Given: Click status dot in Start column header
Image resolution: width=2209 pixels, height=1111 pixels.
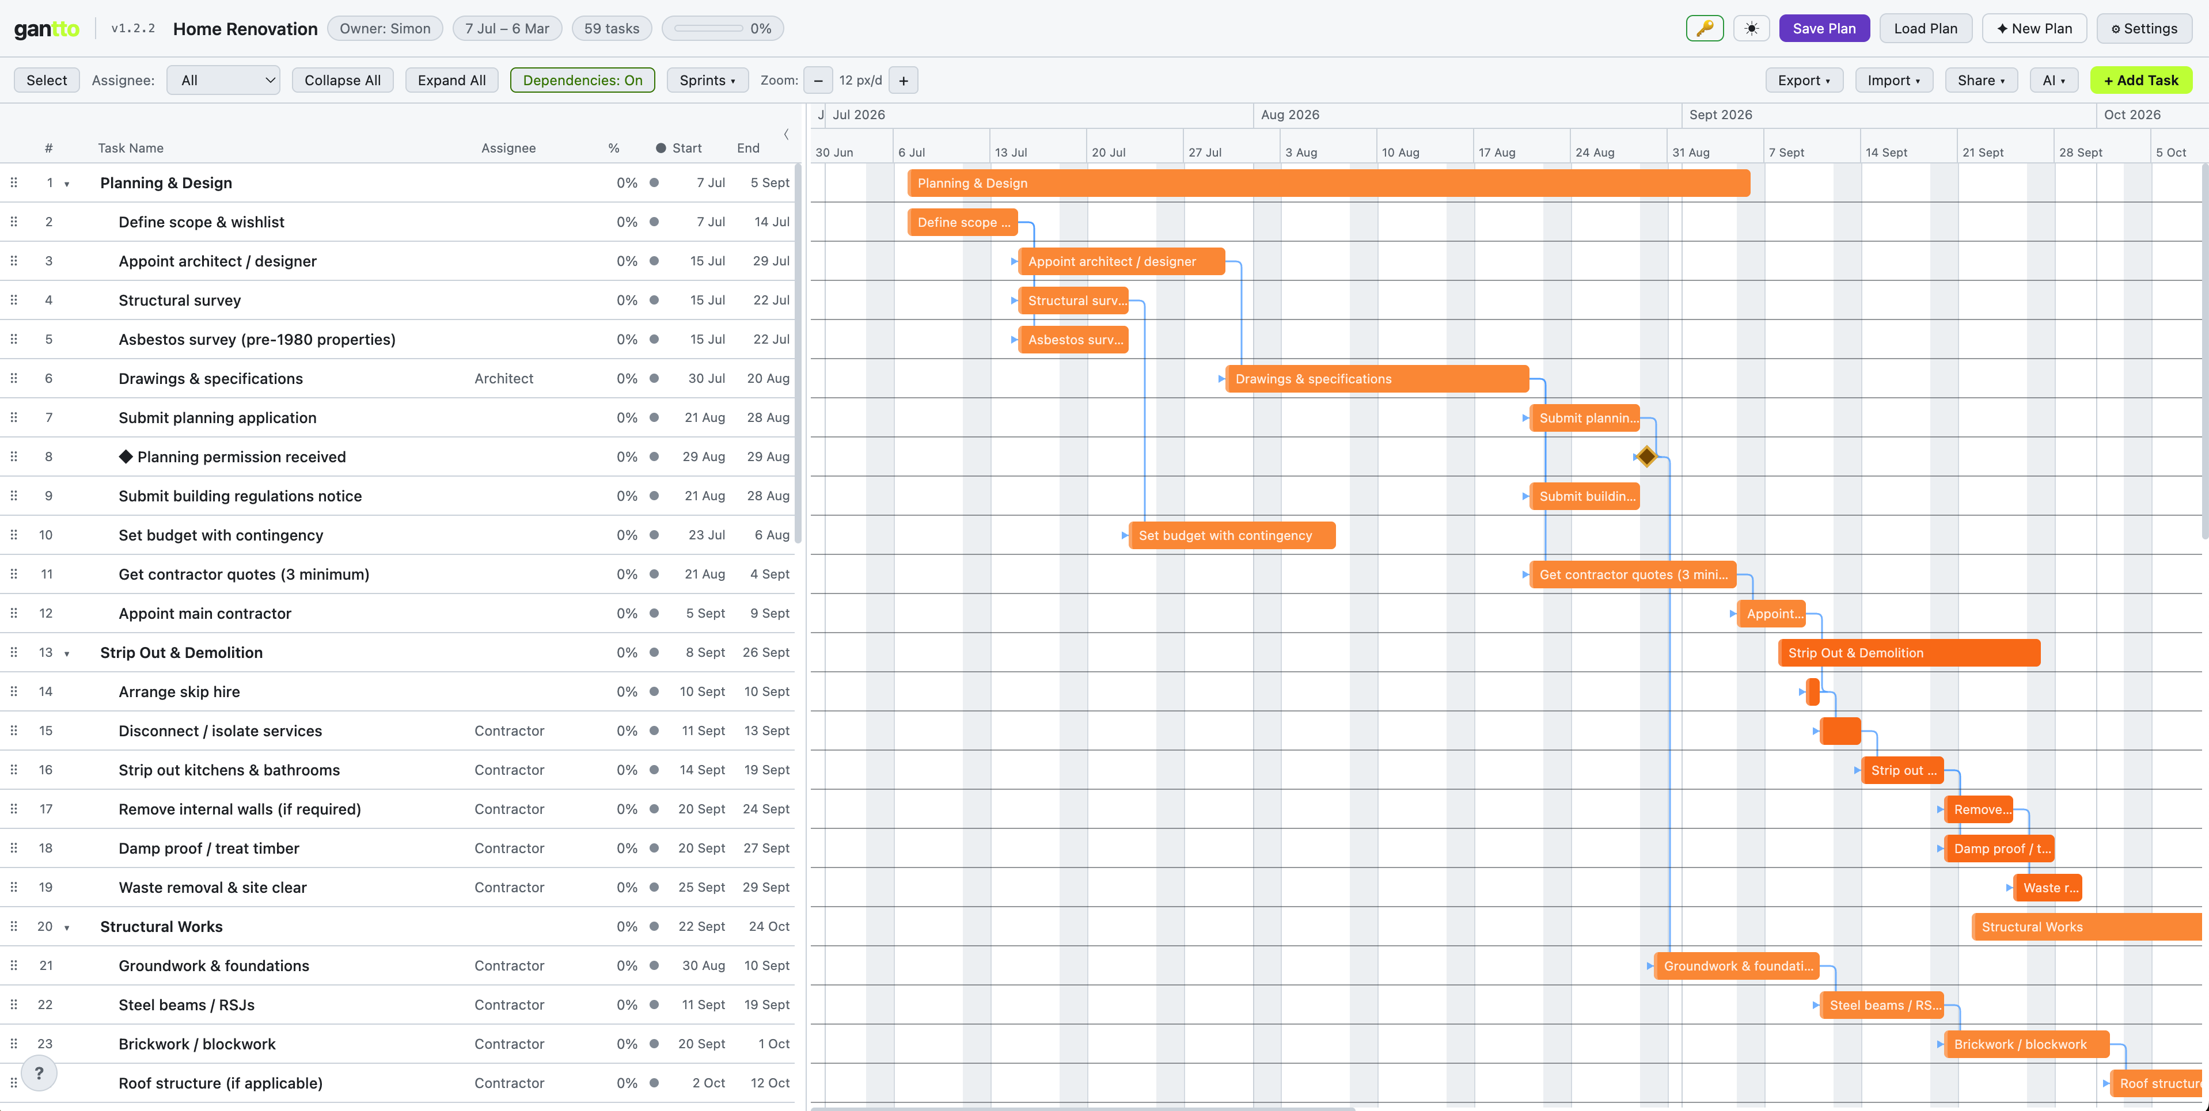Looking at the screenshot, I should (x=661, y=149).
